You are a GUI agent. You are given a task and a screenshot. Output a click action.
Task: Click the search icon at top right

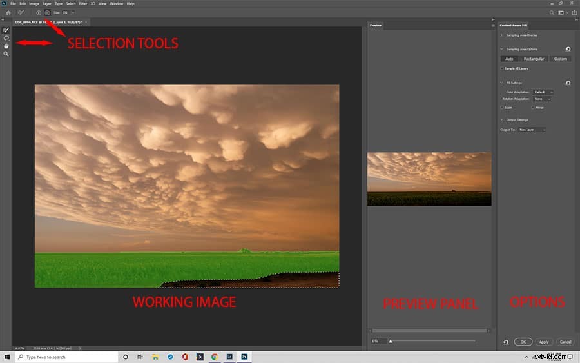point(552,13)
